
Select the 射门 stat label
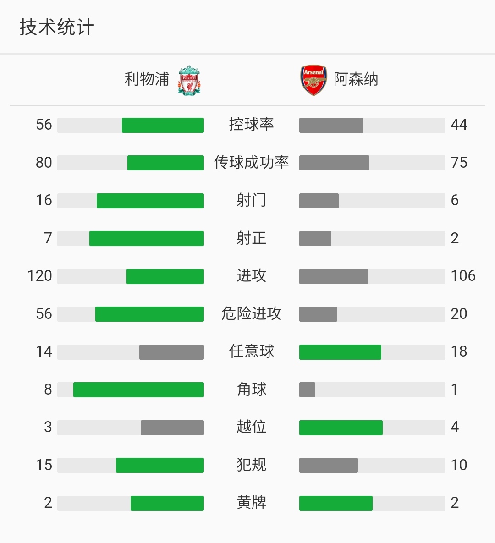pos(251,200)
